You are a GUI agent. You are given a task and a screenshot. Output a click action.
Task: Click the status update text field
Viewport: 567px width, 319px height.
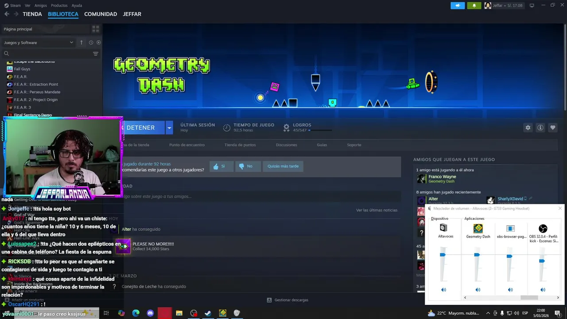coord(261,196)
